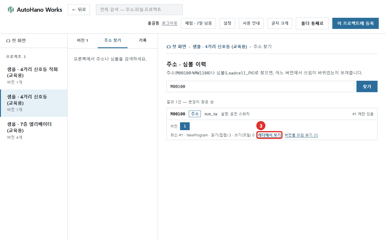
Task: Select project 샘플 · 7층 엘리베이터 (교육용)
Action: click(x=33, y=130)
